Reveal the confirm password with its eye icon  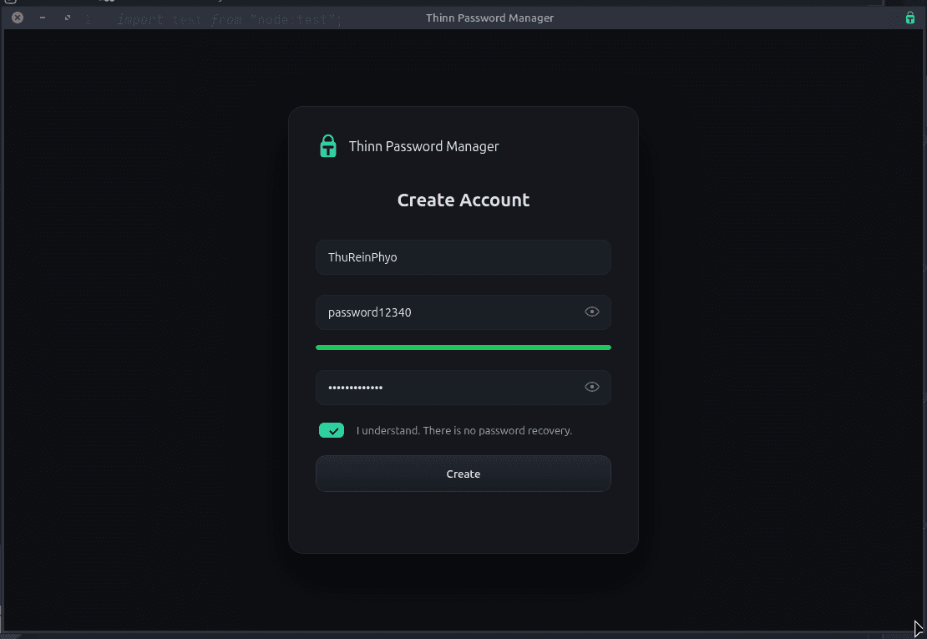click(591, 386)
